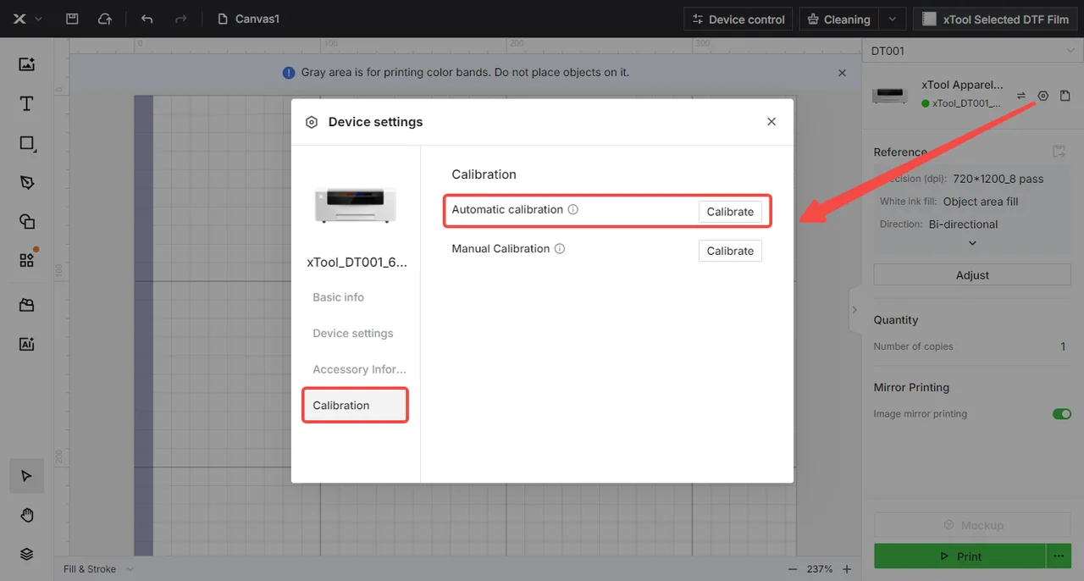The height and width of the screenshot is (581, 1084).
Task: Click the switch device arrows icon
Action: tap(1021, 96)
